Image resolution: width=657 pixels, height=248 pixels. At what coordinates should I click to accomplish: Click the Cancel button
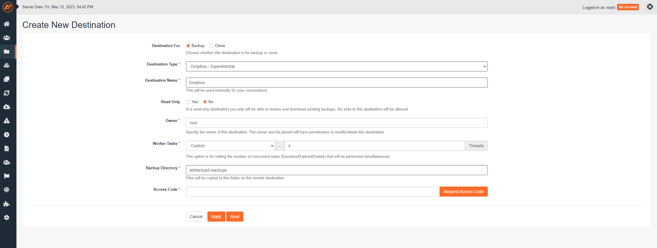tap(196, 217)
